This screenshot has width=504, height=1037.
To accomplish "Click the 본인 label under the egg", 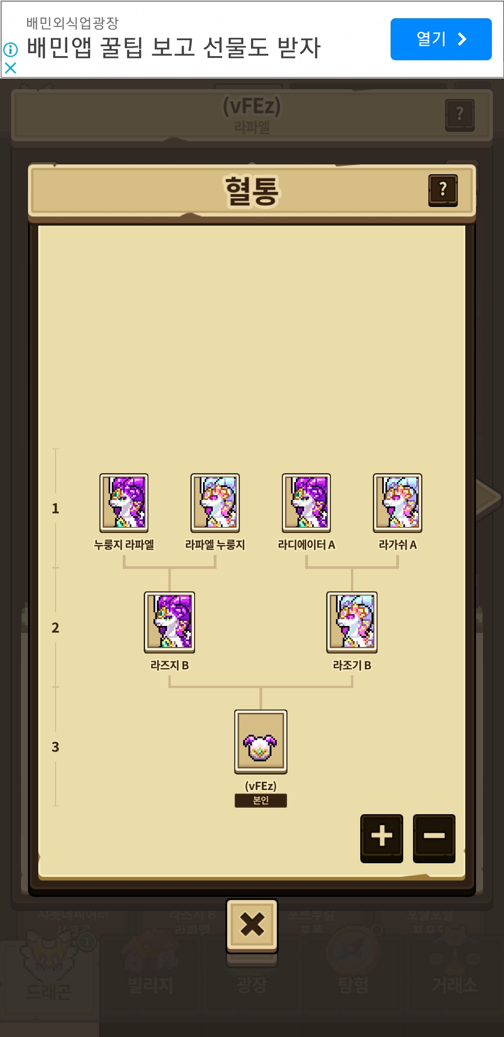I will 261,800.
